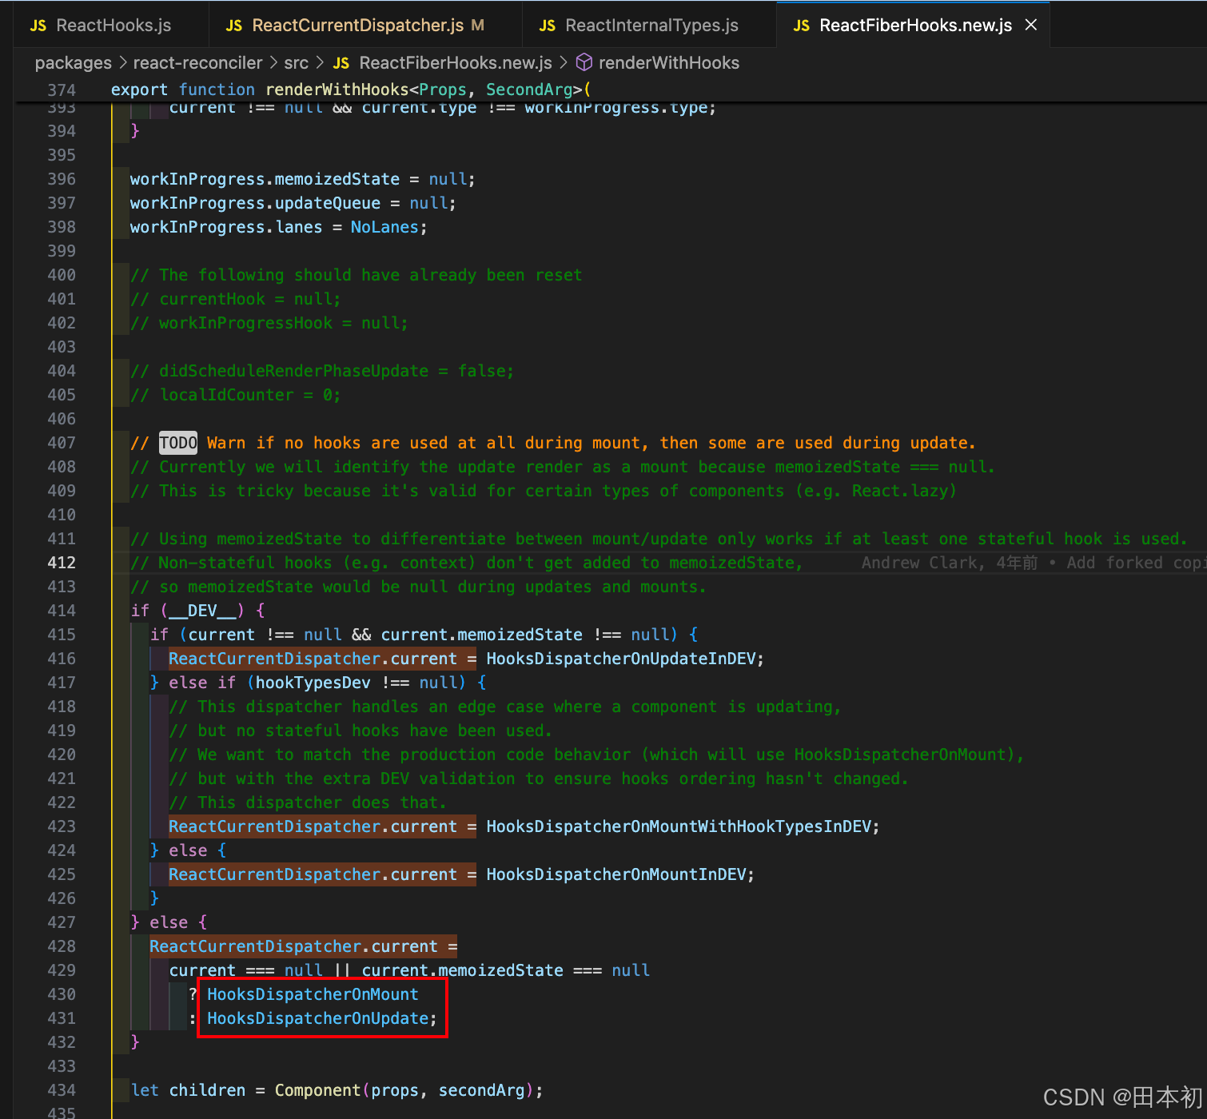Switch to the ReactInternalTypes.js tab
The width and height of the screenshot is (1207, 1119).
(x=649, y=26)
